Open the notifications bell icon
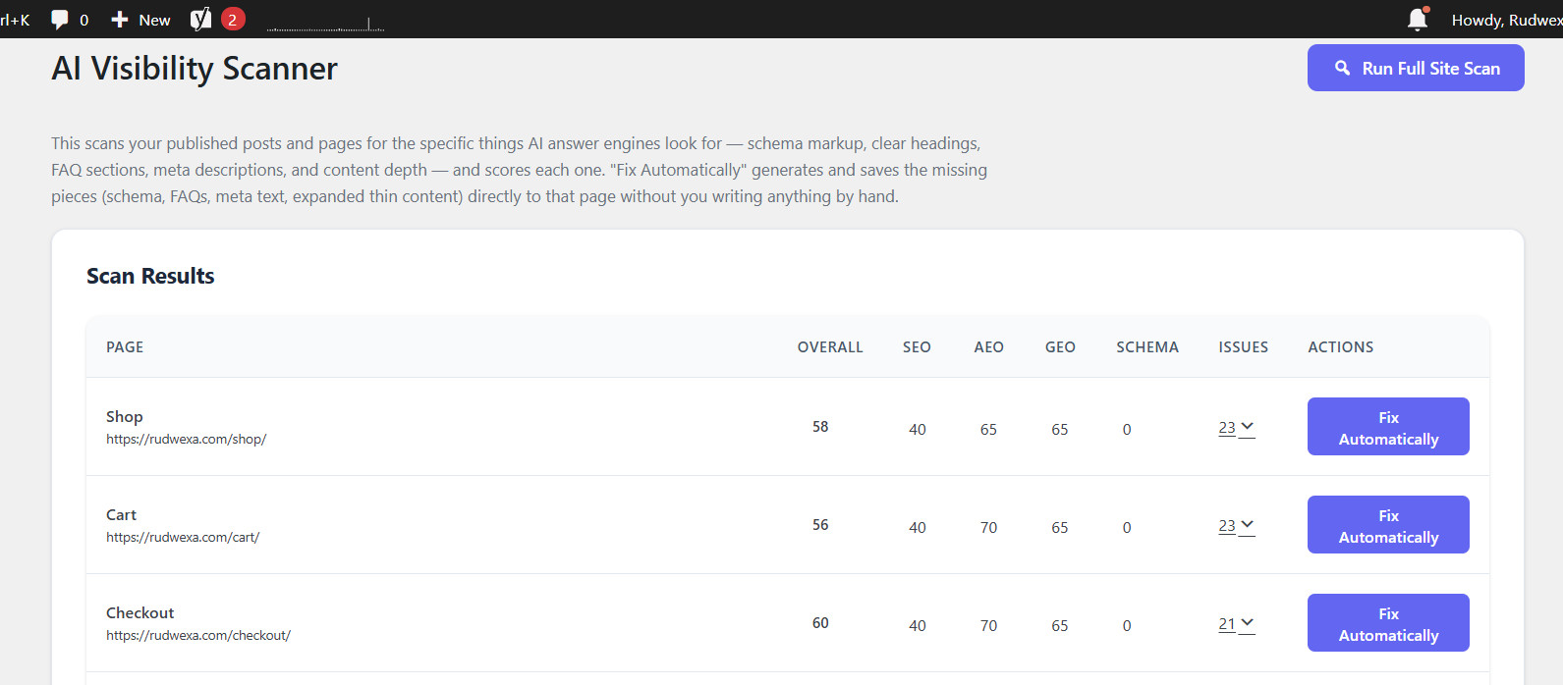Screen dimensions: 1563x685 point(1418,19)
